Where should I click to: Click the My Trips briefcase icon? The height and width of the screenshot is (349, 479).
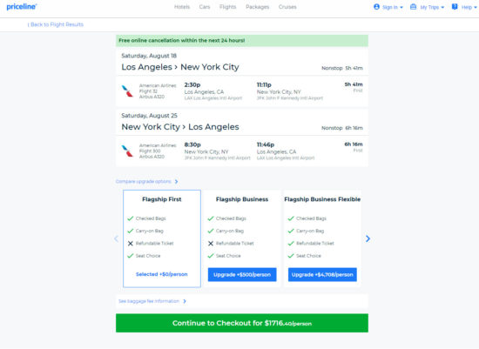click(x=413, y=7)
